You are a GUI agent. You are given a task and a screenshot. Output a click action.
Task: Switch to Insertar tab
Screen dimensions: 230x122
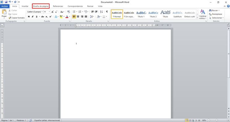pyautogui.click(x=25, y=6)
